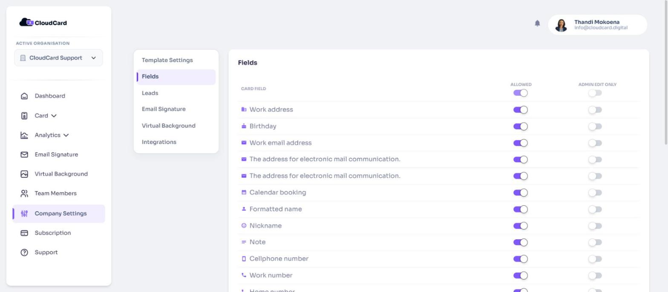
Task: Click the Birthday cake icon
Action: pos(244,126)
